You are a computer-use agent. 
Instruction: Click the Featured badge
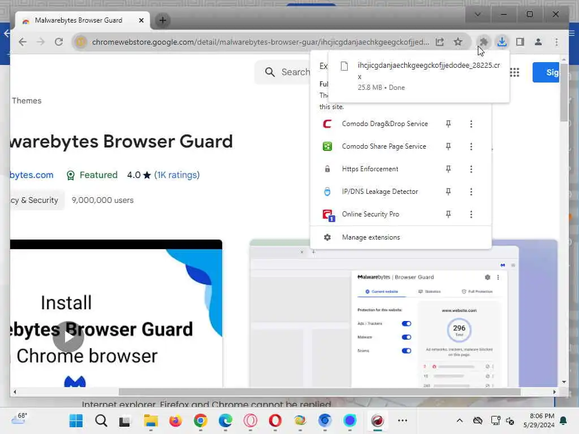[92, 175]
